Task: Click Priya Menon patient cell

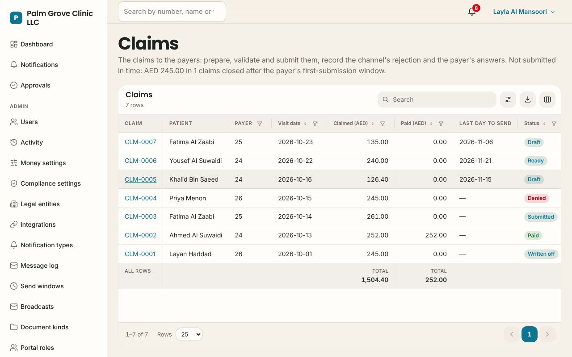Action: pos(188,198)
